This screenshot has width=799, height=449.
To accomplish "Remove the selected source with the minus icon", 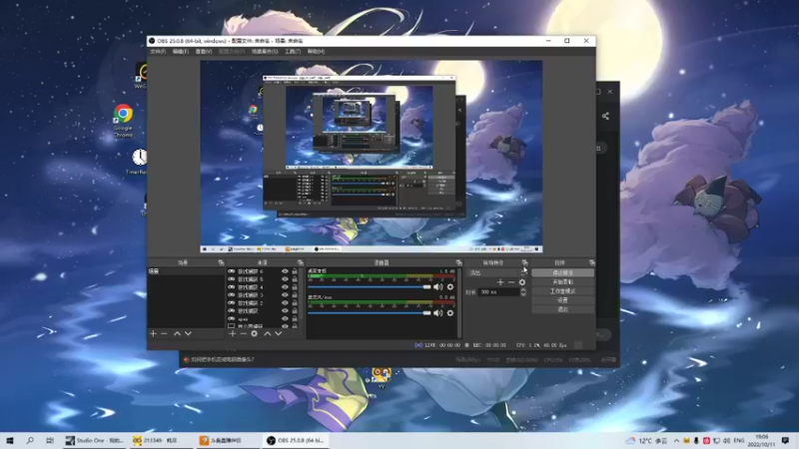I will [243, 333].
